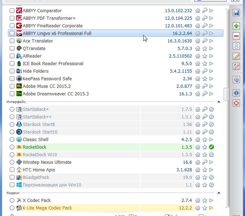
Task: Click key icon for ABBYY PDF Transformer+
Action: 205,18
